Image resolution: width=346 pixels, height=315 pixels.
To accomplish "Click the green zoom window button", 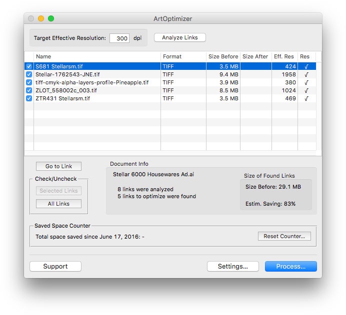I will [51, 19].
